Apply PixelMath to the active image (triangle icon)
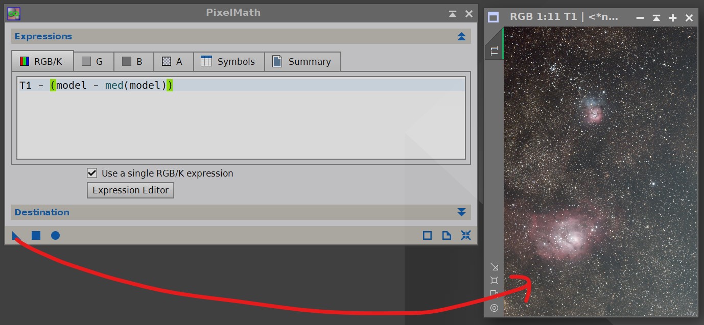704x325 pixels. 15,235
